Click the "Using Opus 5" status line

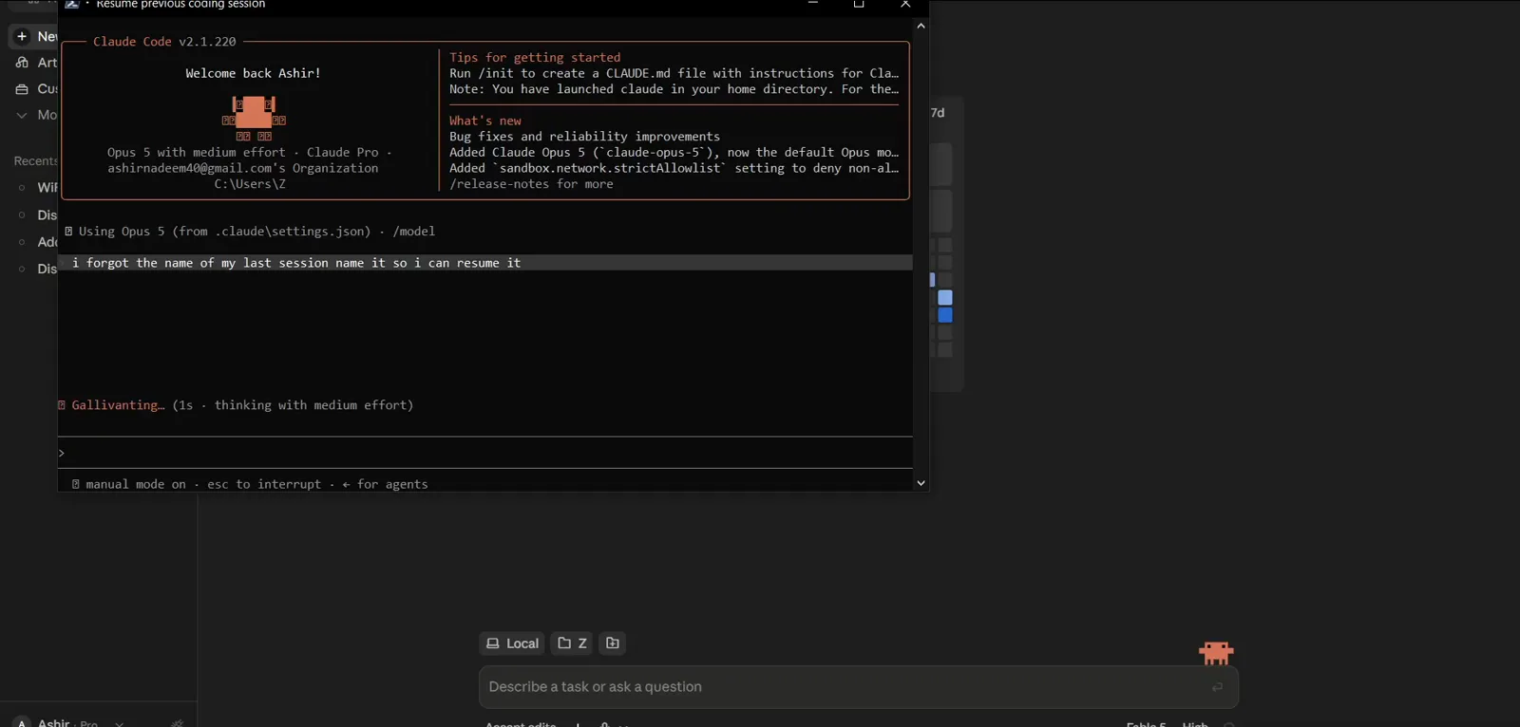(x=250, y=232)
